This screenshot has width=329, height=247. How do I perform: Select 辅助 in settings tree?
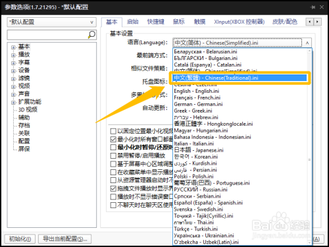[x=24, y=117]
